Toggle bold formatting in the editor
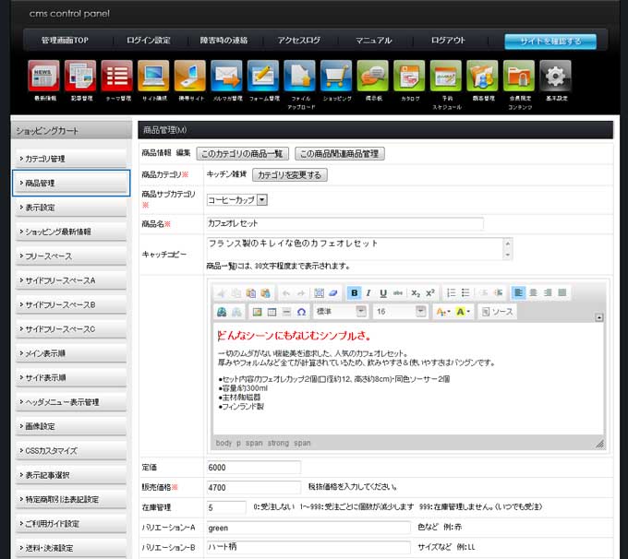Screen dimensions: 628x559 [355, 292]
